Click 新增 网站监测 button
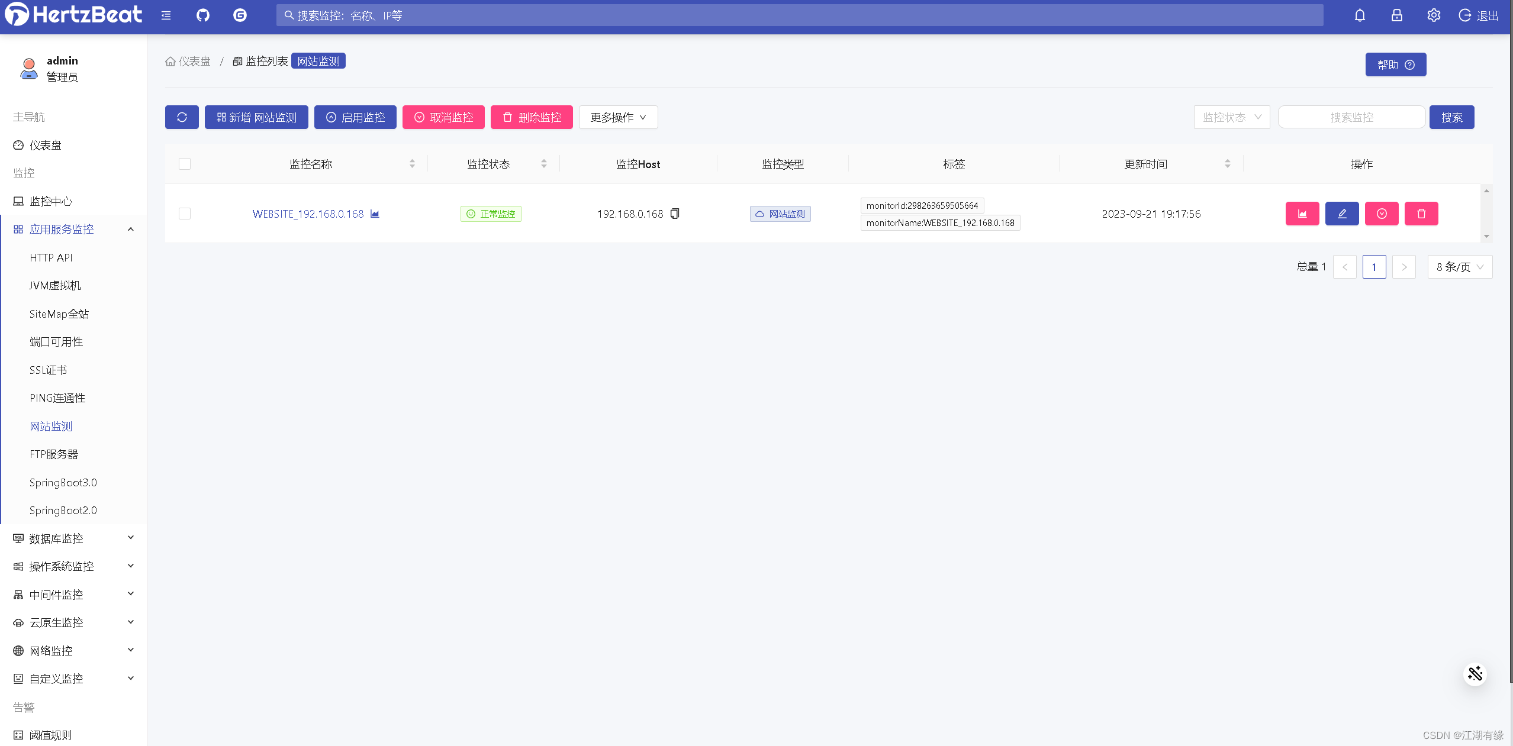This screenshot has height=746, width=1513. pos(256,117)
